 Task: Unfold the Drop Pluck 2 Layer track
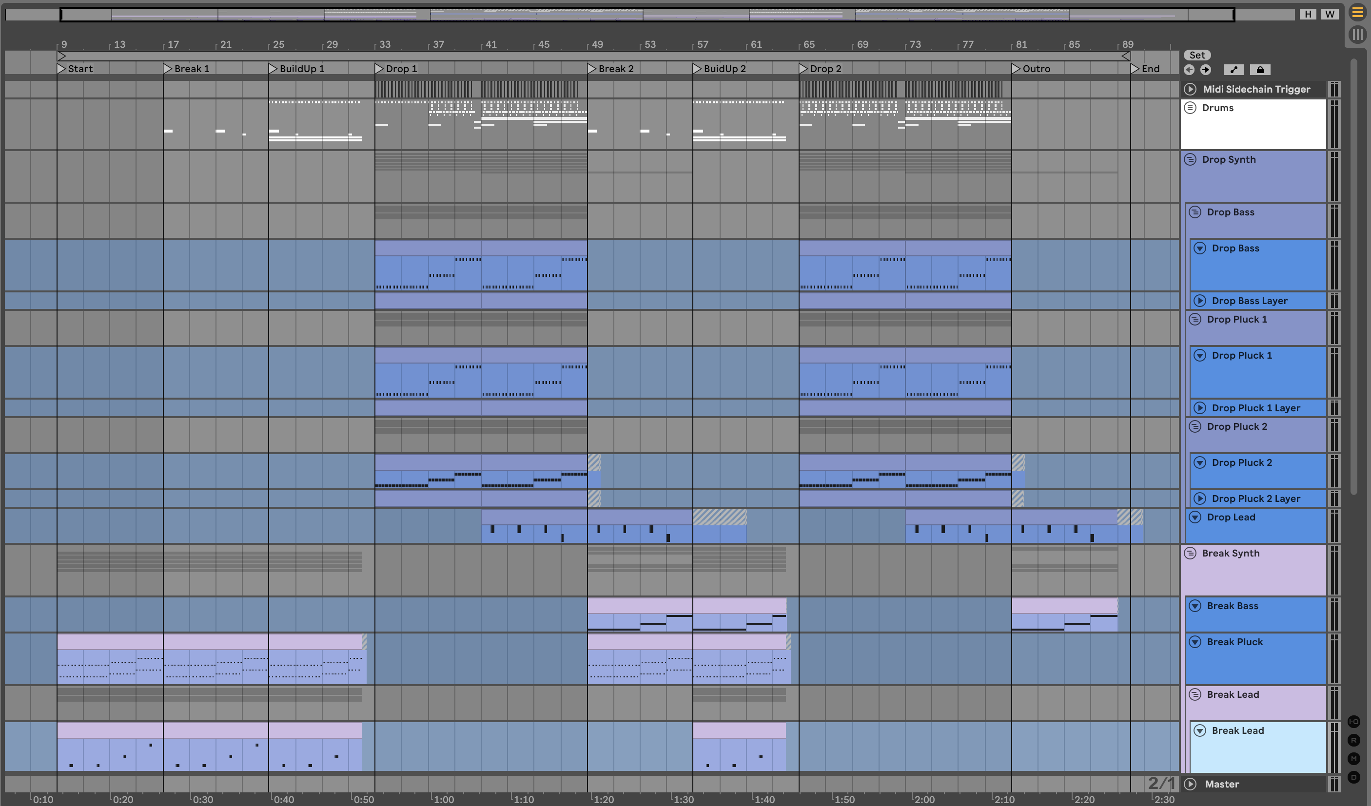(x=1199, y=499)
